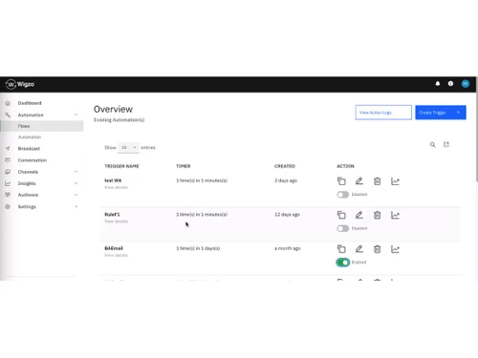This screenshot has height=358, width=478.
Task: Expand the Settings sidebar chevron
Action: pyautogui.click(x=76, y=206)
